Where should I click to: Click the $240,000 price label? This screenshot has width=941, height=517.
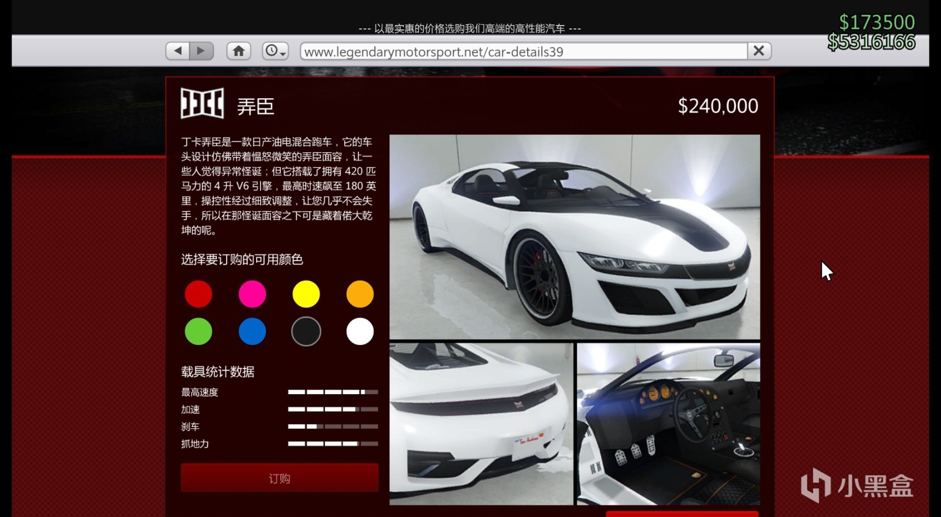click(x=718, y=106)
